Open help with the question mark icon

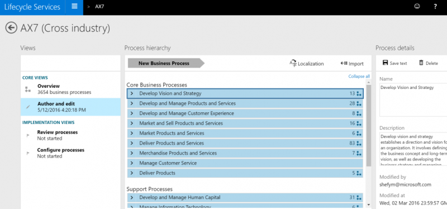435,7
